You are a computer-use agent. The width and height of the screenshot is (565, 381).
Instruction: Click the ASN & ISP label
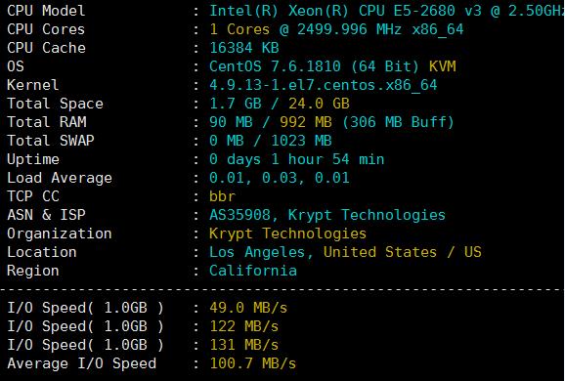(x=46, y=215)
